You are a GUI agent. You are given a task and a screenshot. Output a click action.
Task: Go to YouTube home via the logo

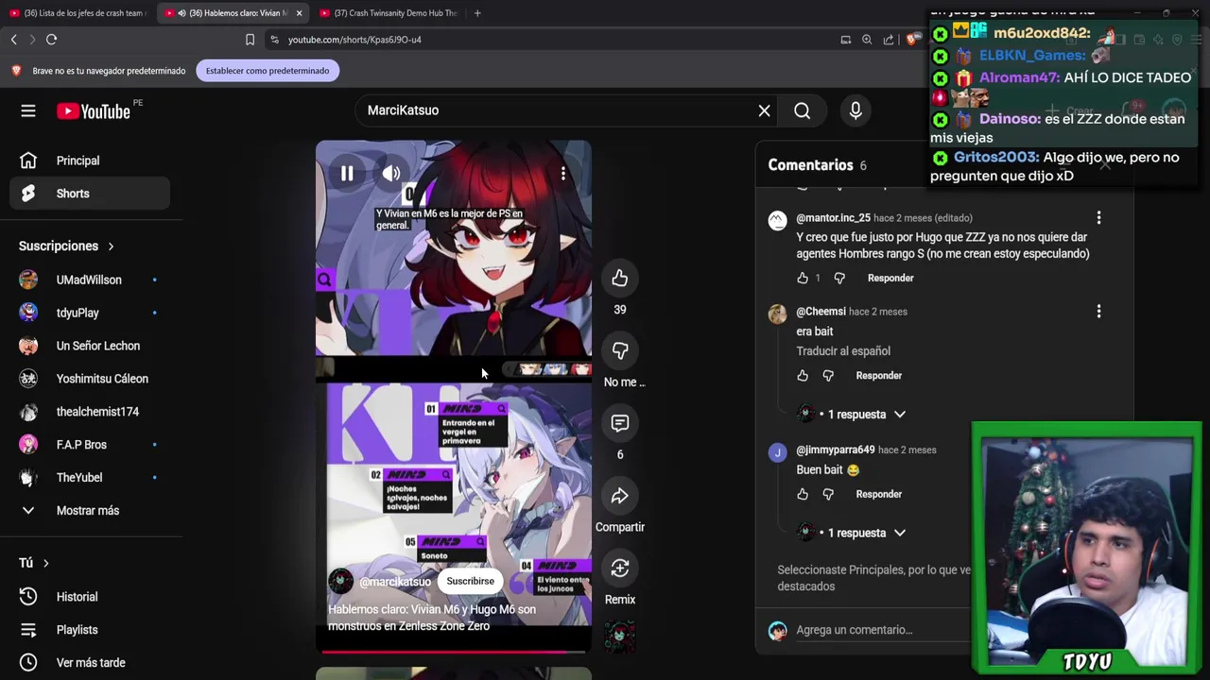(x=93, y=110)
